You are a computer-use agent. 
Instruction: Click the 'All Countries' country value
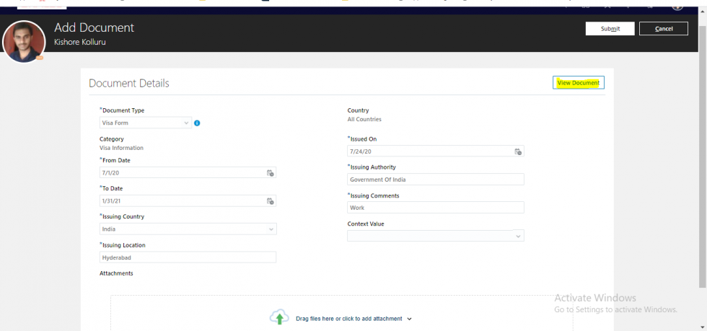[x=364, y=120]
